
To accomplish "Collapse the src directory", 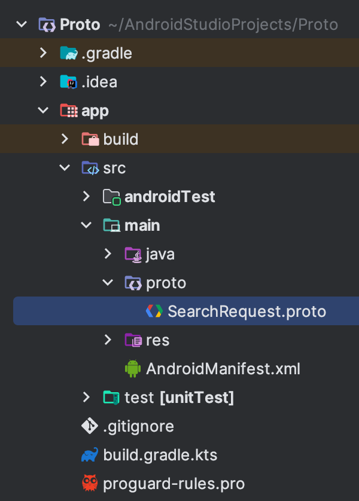I will (x=65, y=168).
